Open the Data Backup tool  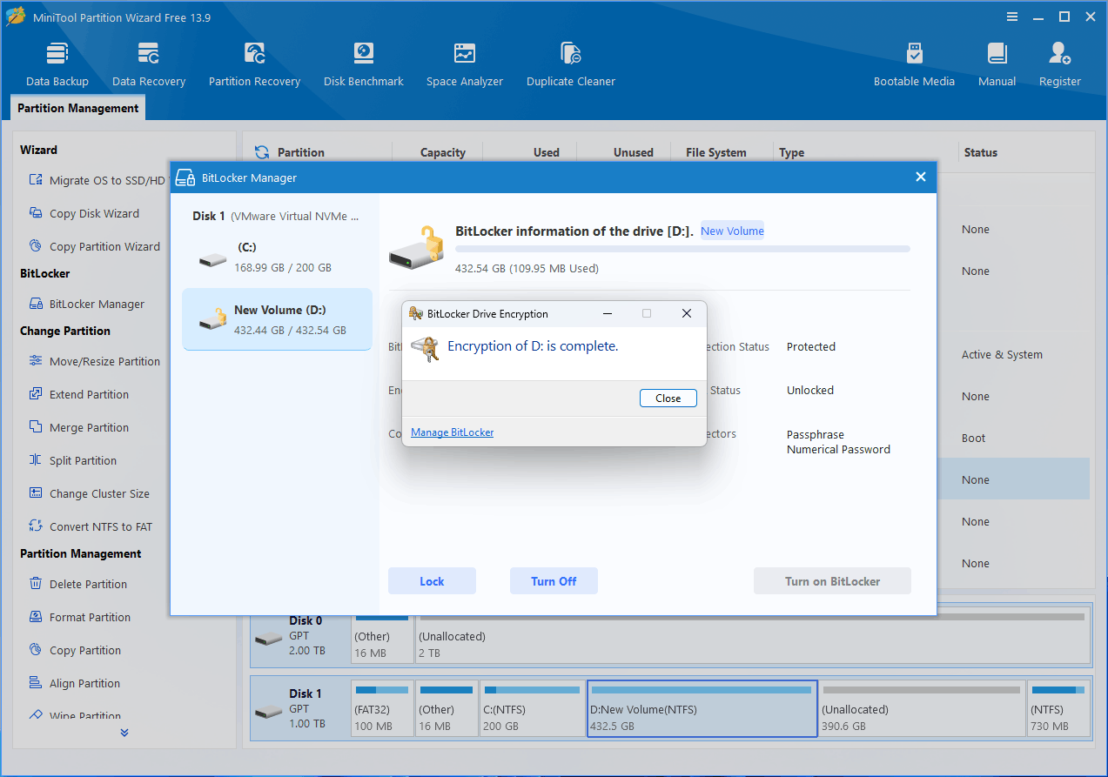(x=57, y=64)
